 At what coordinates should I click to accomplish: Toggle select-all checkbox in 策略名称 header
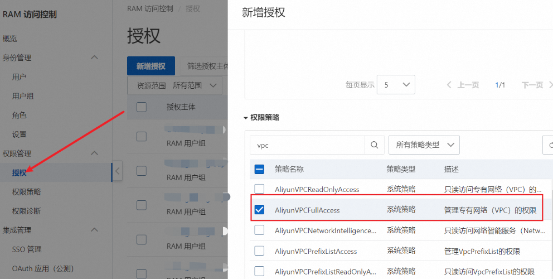pyautogui.click(x=259, y=169)
